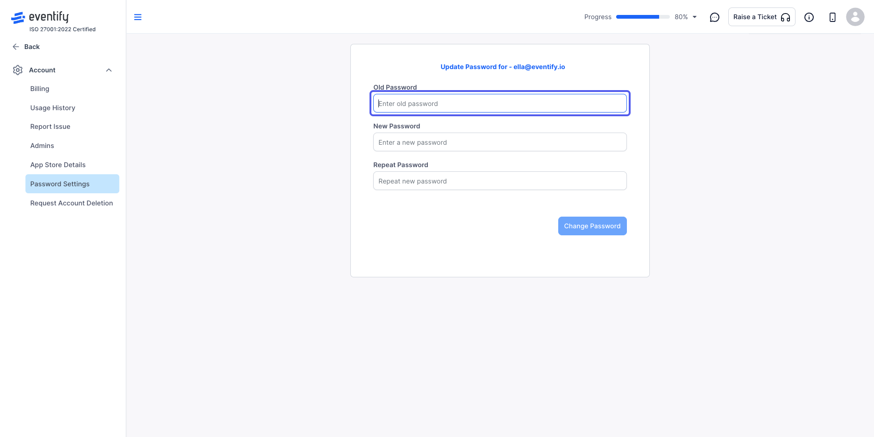
Task: Select Request Account Deletion
Action: click(x=72, y=203)
